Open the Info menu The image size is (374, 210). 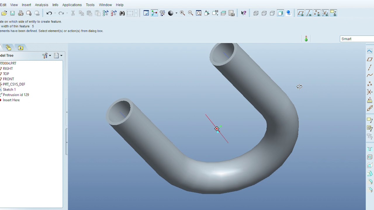pos(55,5)
